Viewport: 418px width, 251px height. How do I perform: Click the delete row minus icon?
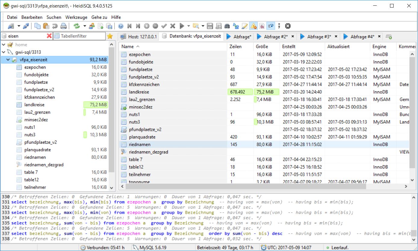tap(155, 26)
